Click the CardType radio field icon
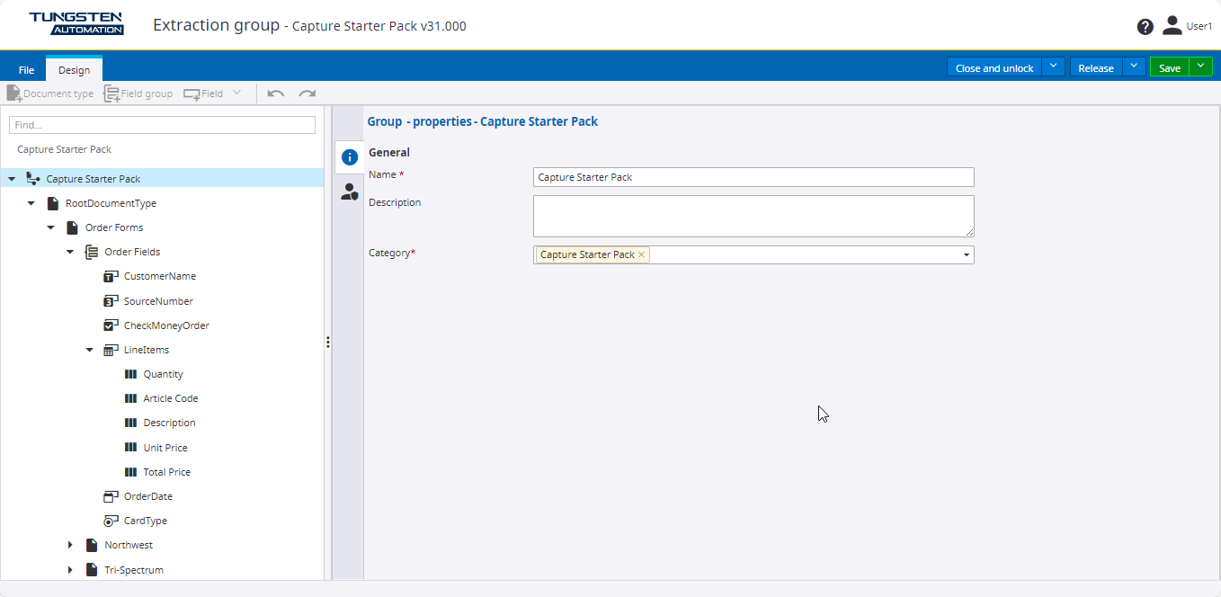The width and height of the screenshot is (1221, 597). click(111, 521)
